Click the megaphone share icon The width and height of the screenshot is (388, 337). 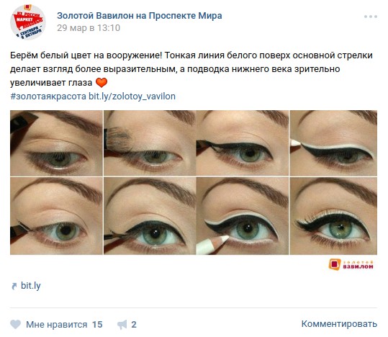[x=122, y=325]
